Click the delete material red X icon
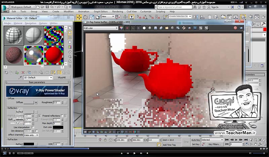Screen dimensions: 269x157 (x=23, y=73)
